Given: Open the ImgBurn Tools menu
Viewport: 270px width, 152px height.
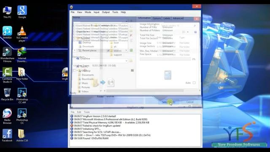Looking at the screenshot, I should click(115, 12).
